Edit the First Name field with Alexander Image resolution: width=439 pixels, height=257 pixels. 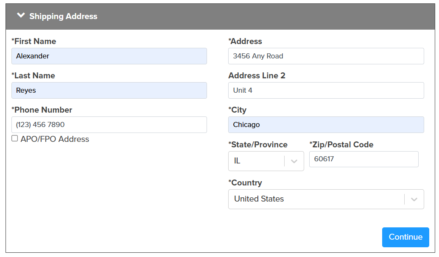point(109,56)
